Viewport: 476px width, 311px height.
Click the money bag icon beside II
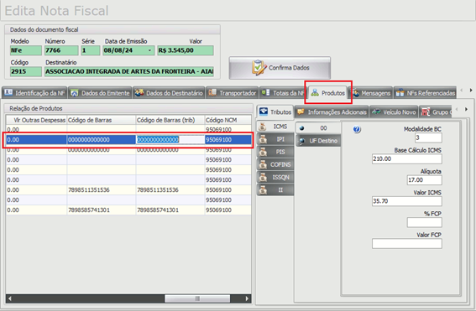pyautogui.click(x=263, y=190)
